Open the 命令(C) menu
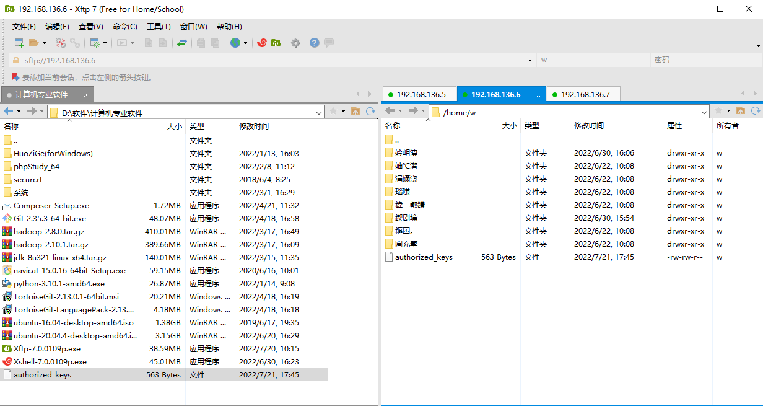Image resolution: width=763 pixels, height=406 pixels. pos(125,27)
